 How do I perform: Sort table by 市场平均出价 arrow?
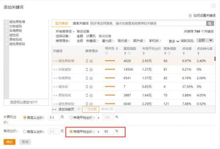pos(144,53)
